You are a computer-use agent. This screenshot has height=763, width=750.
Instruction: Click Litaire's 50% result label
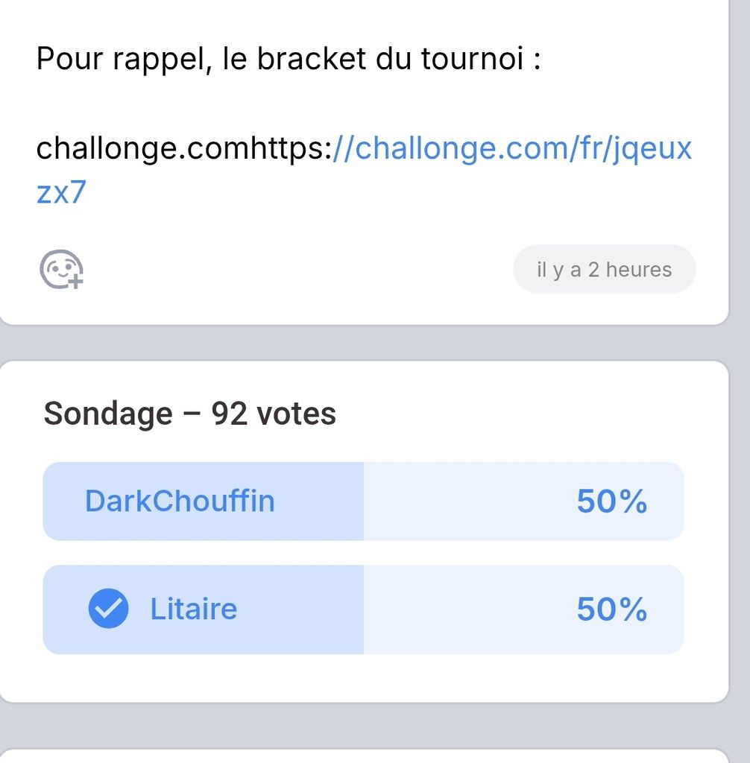point(611,609)
